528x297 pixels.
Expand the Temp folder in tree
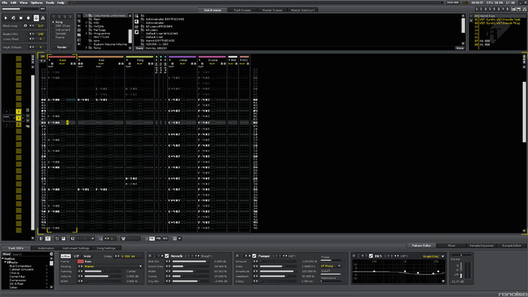(86, 48)
